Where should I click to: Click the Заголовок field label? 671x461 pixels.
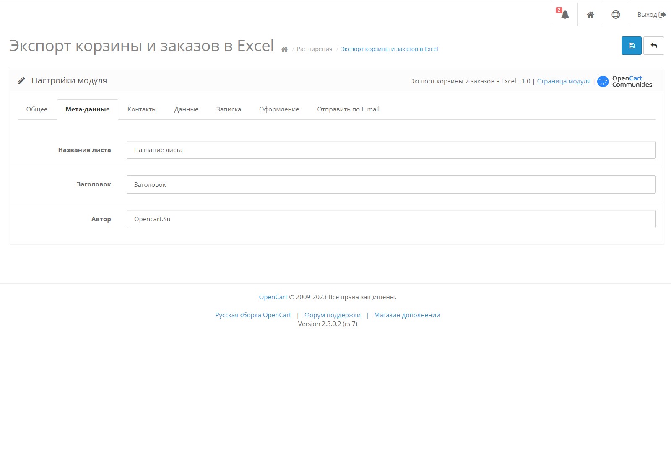pyautogui.click(x=94, y=184)
